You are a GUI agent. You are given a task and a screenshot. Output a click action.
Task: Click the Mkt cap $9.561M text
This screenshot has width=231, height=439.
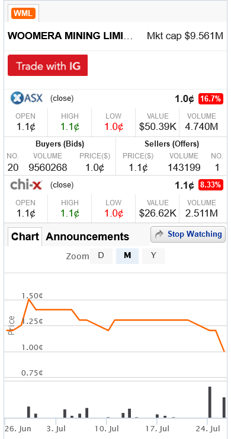click(x=185, y=36)
